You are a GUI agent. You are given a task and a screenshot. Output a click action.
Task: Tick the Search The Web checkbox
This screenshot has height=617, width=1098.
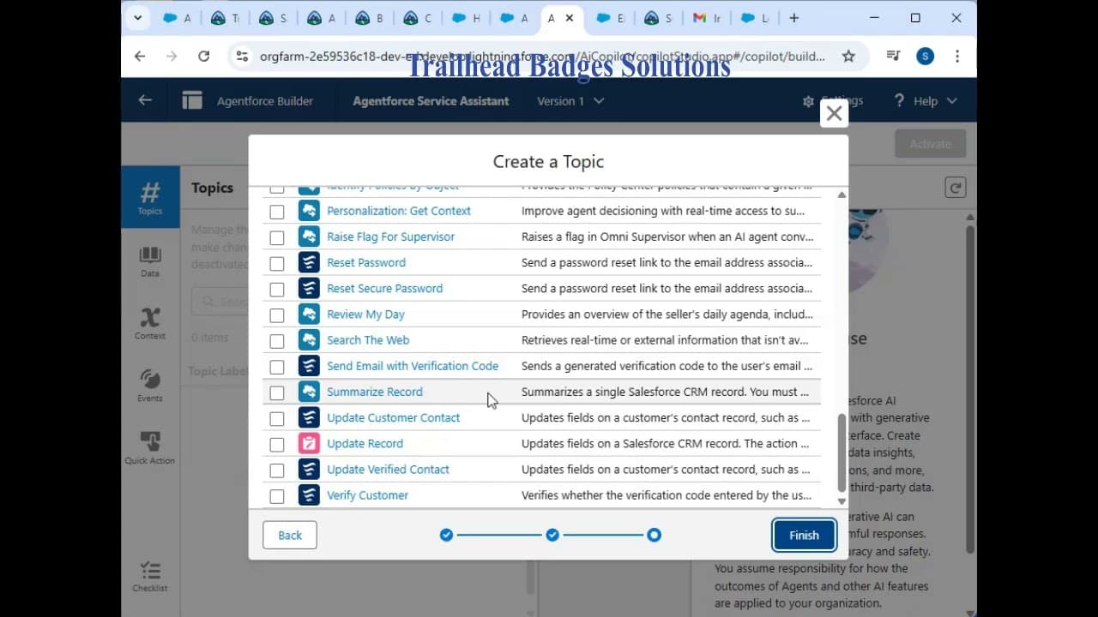[x=276, y=341]
